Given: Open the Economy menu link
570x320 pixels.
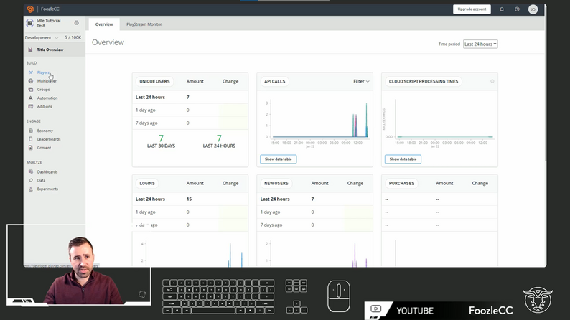Looking at the screenshot, I should coord(45,131).
